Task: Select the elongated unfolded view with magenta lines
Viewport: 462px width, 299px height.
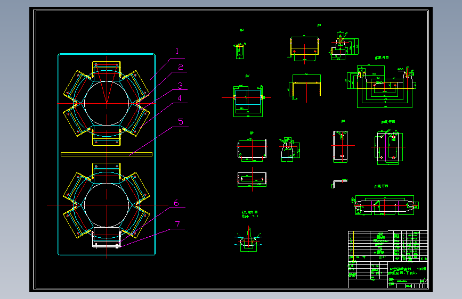Action: [385, 205]
